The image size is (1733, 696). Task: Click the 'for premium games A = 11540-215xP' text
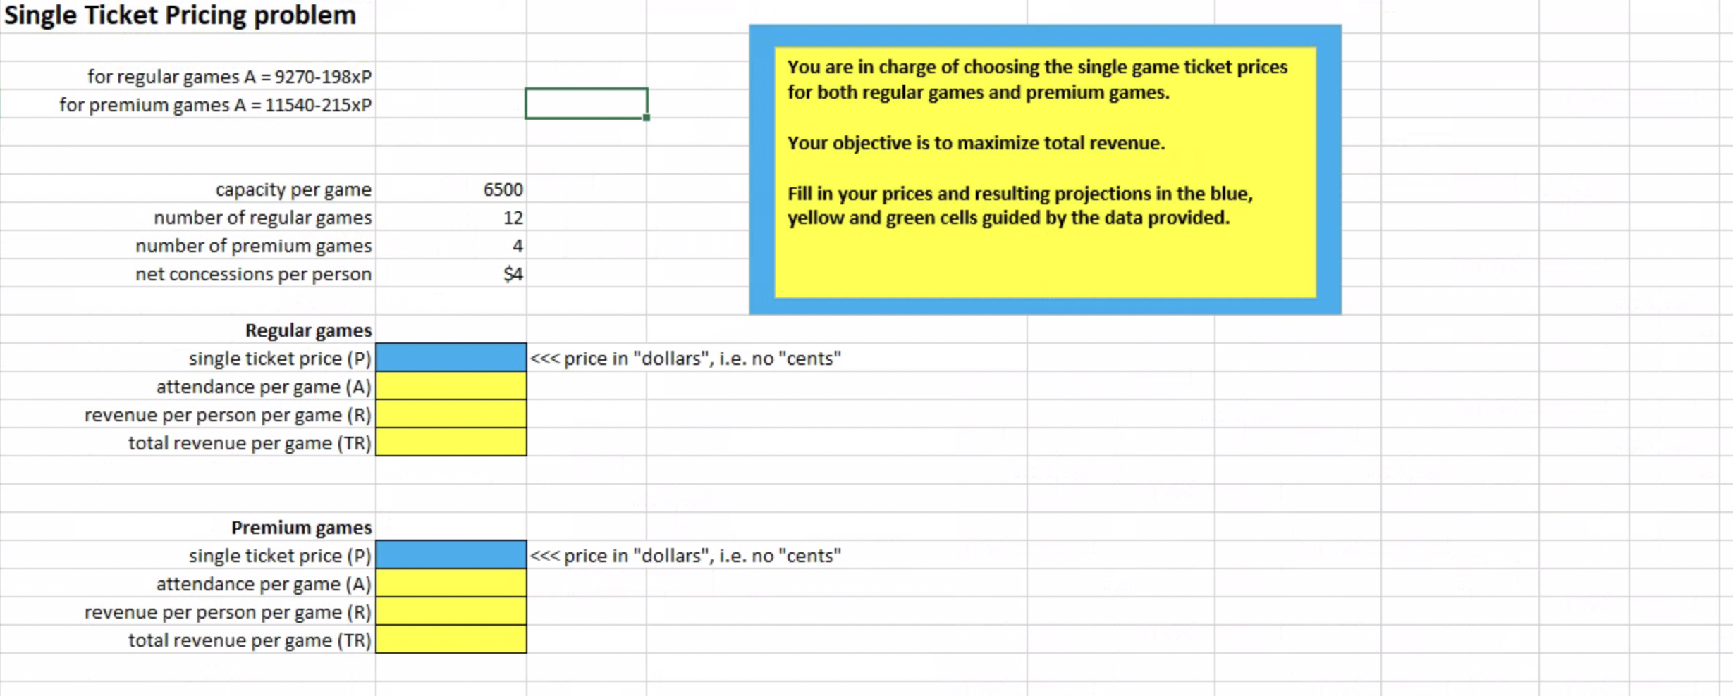216,104
